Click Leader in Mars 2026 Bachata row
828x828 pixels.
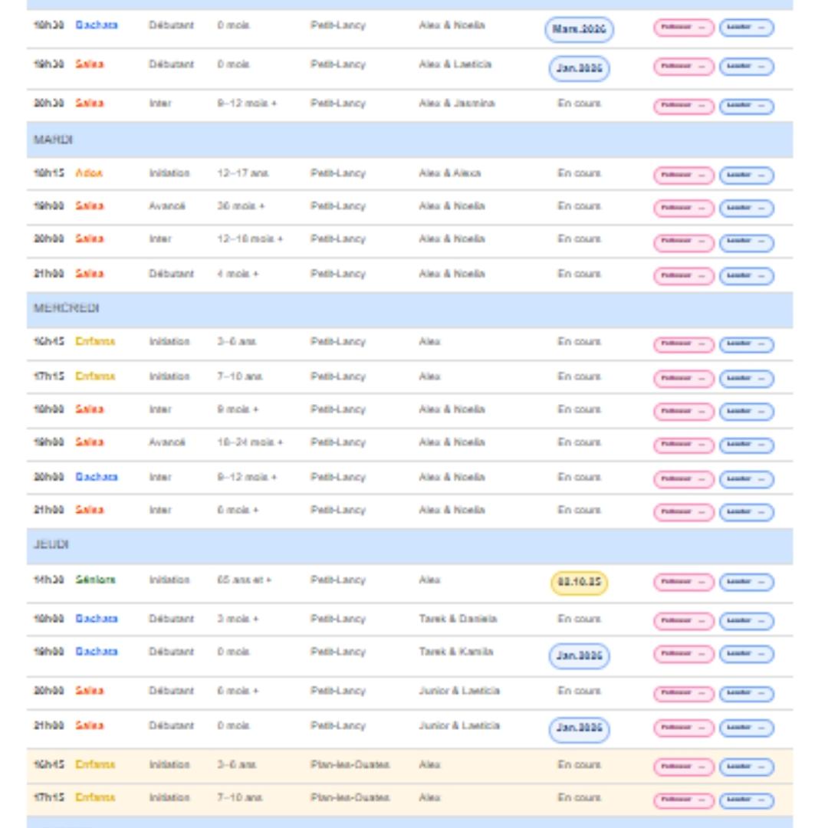(747, 28)
